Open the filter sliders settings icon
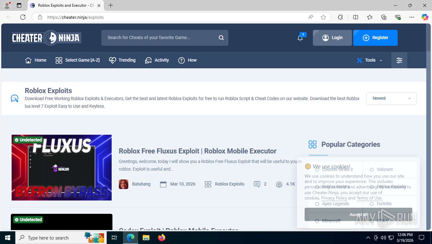 click(399, 60)
